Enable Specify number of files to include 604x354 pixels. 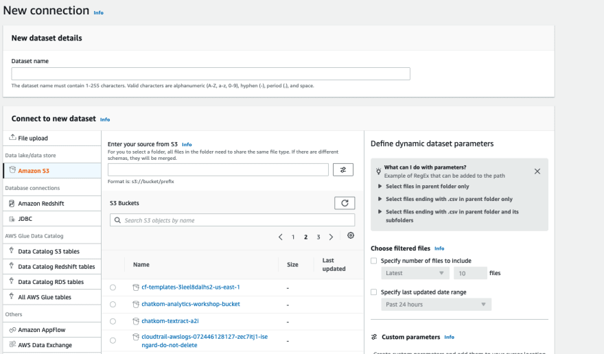373,261
